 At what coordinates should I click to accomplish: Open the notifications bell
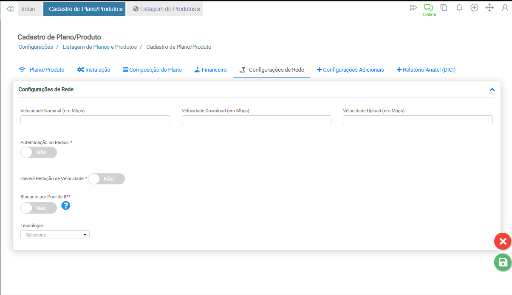pyautogui.click(x=459, y=8)
